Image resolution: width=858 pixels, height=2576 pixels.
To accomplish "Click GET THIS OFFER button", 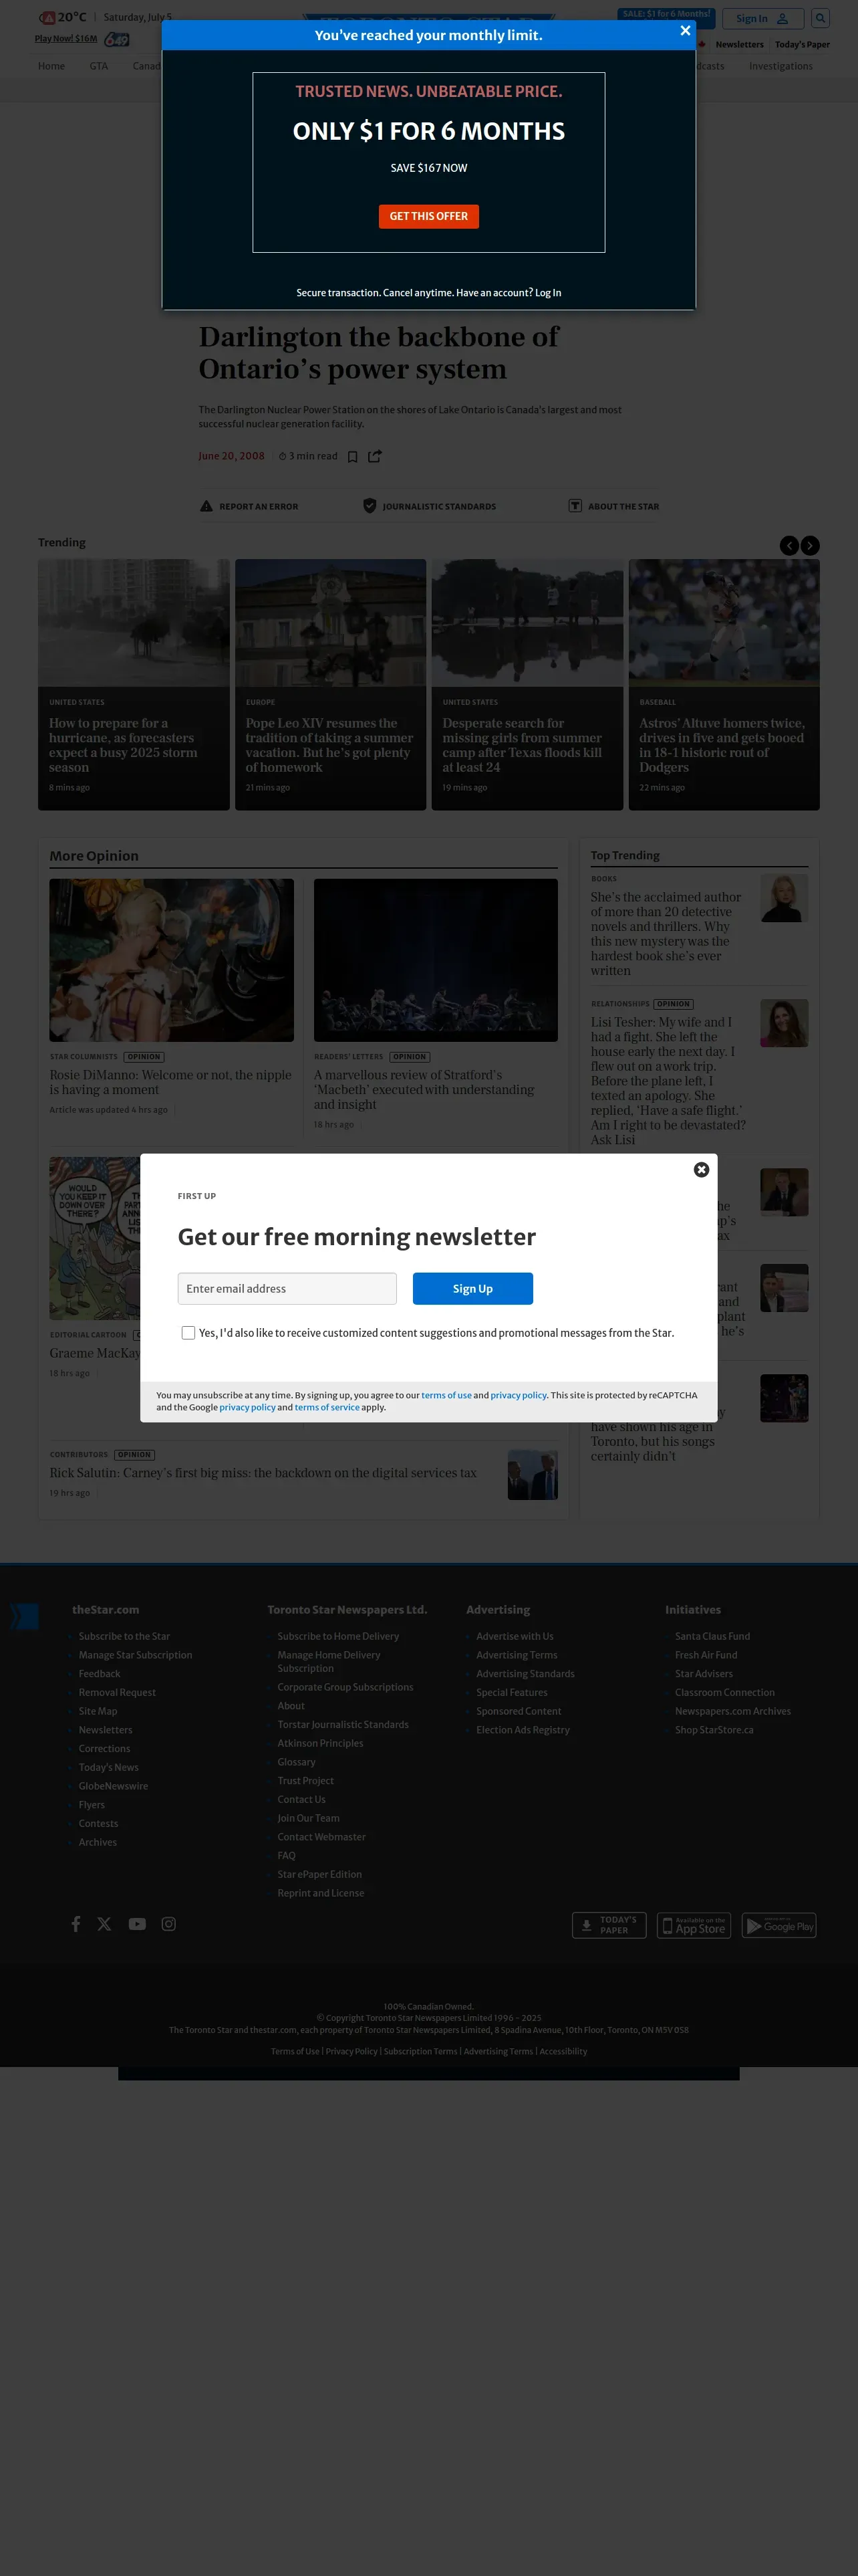I will [x=428, y=216].
